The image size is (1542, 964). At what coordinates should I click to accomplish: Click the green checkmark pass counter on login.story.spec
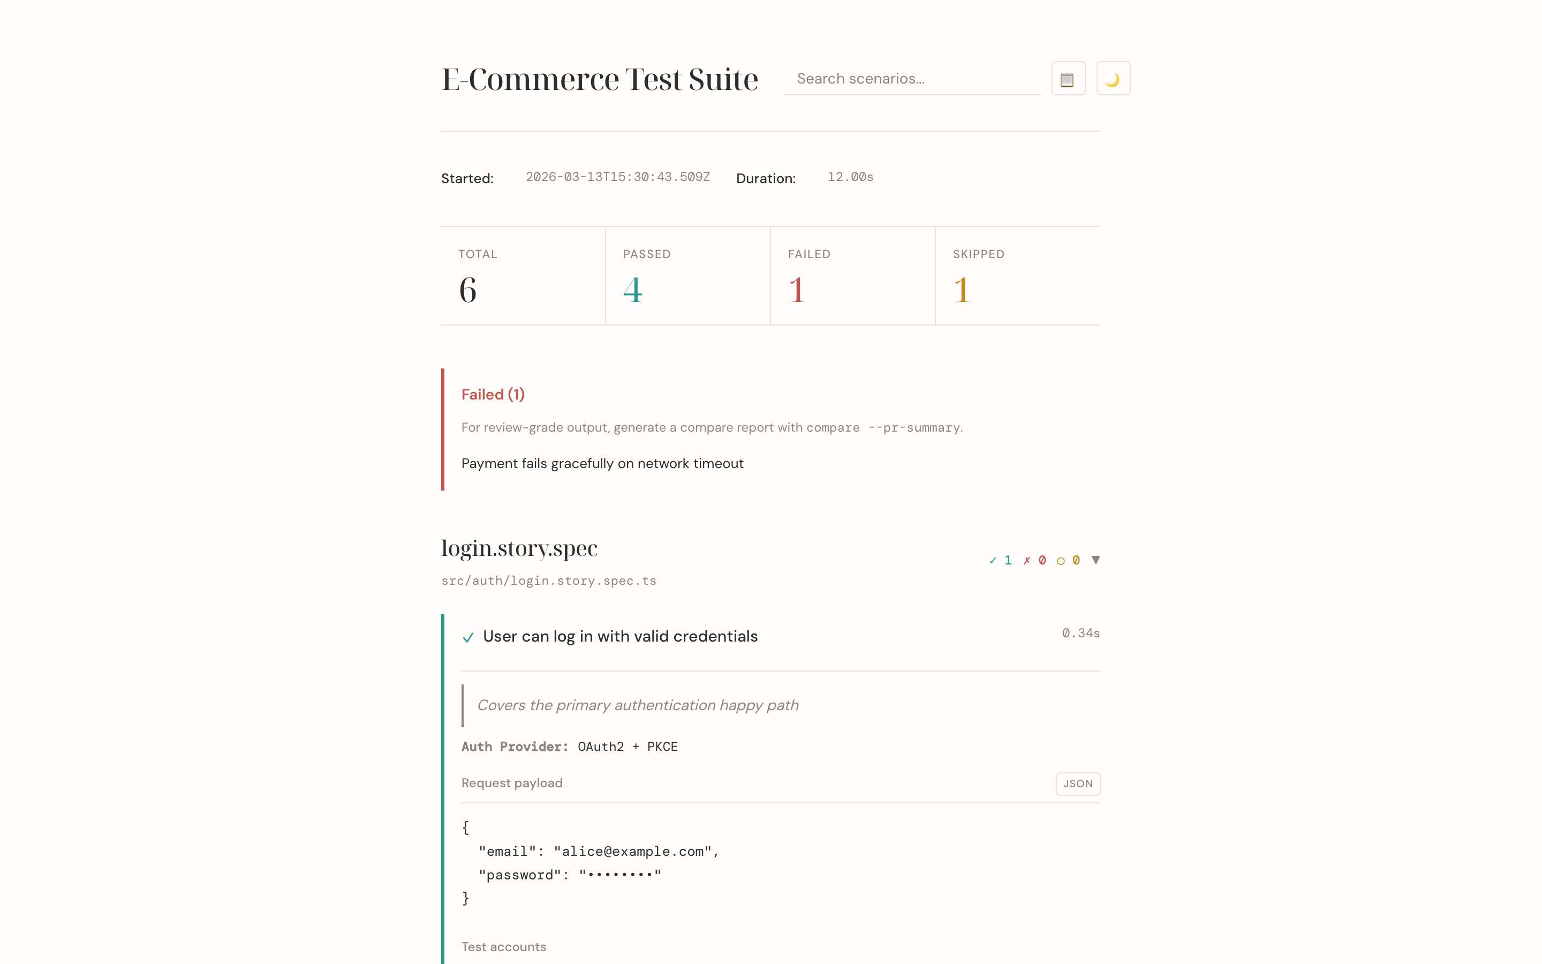1000,560
